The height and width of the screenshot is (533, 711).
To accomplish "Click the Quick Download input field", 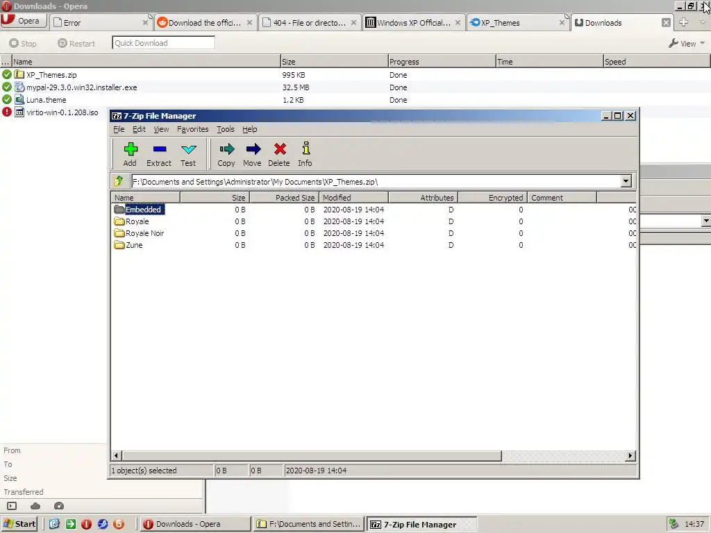I will 163,43.
